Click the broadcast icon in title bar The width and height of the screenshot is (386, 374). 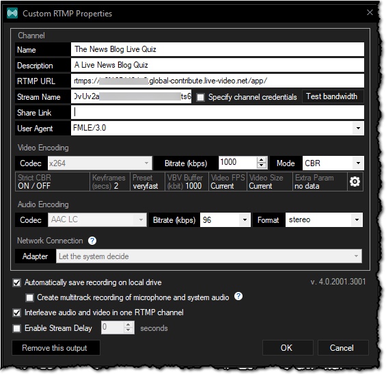12,13
